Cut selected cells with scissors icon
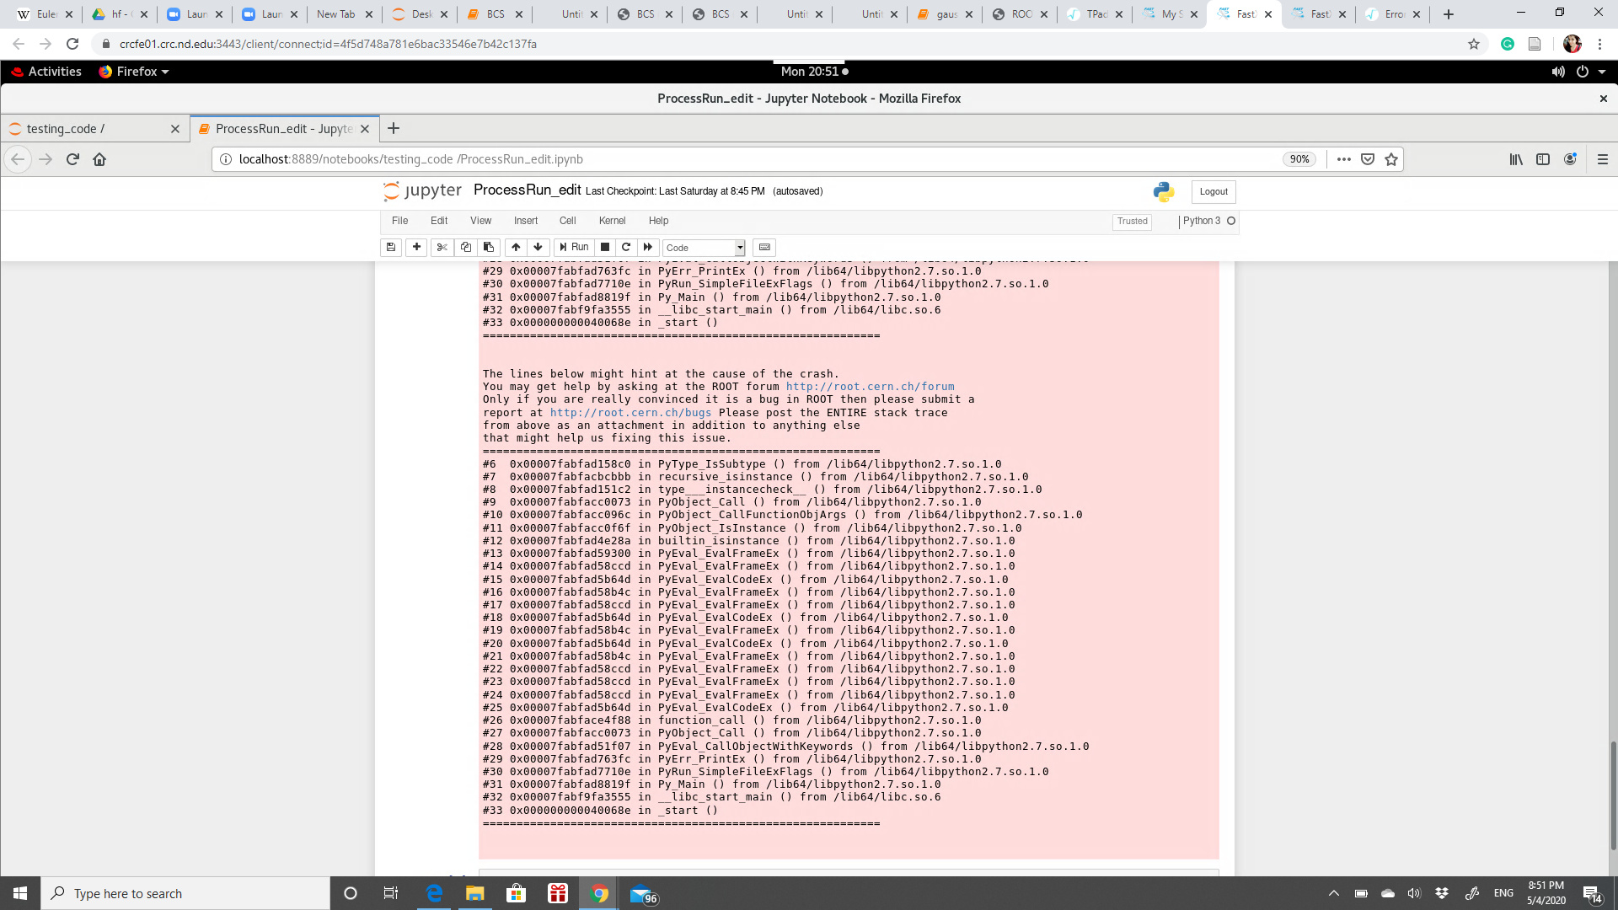 442,247
